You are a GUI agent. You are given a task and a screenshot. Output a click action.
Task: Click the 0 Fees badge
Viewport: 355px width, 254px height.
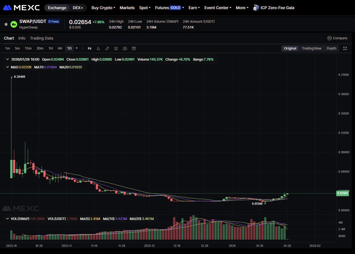click(x=54, y=22)
